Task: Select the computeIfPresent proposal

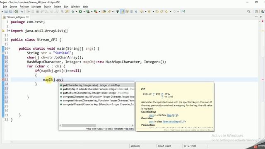Action: tap(97, 104)
